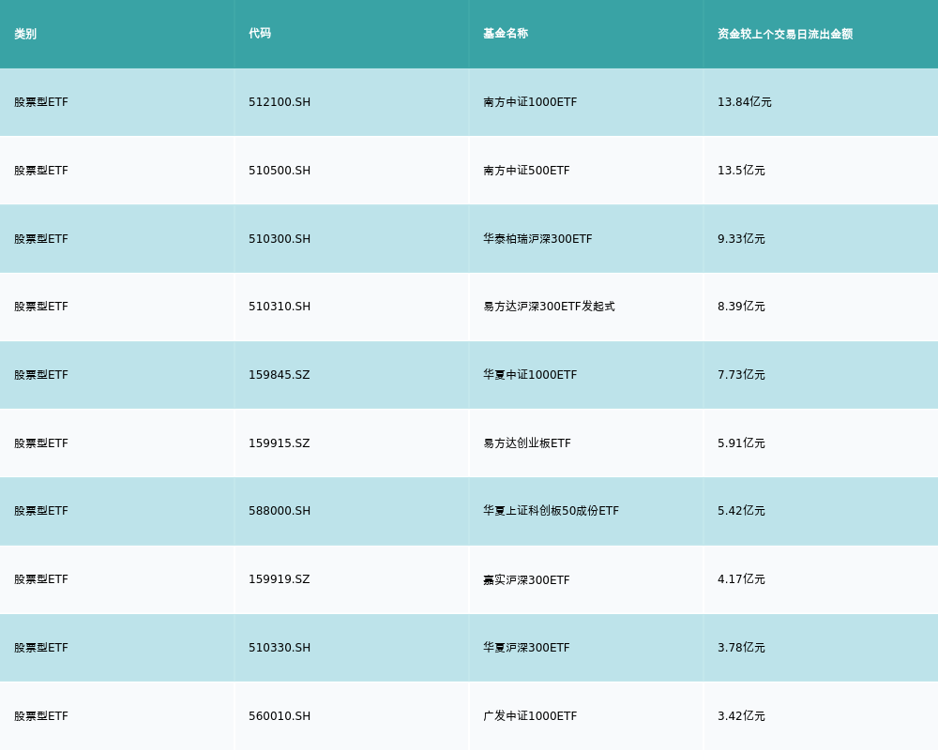This screenshot has height=750, width=938.
Task: Select code 510330.SH
Action: coord(280,648)
